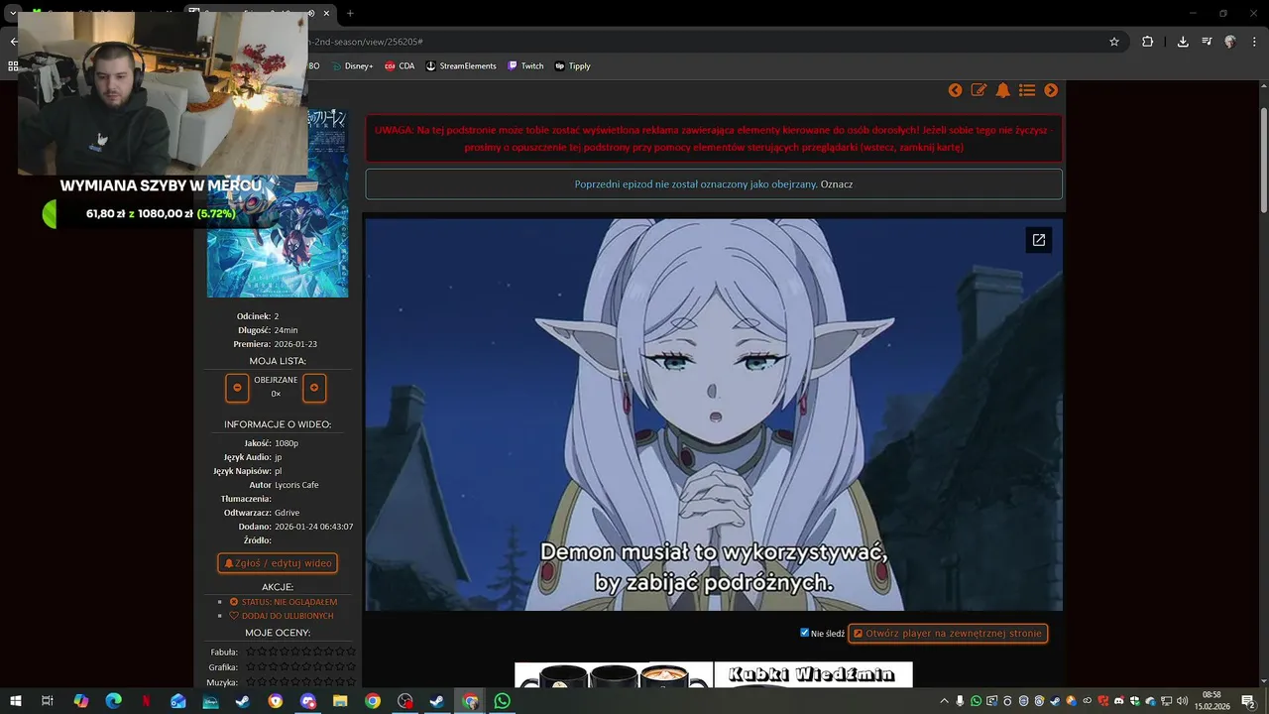Open Windows Start menu
Screen dimensions: 1269x714
pyautogui.click(x=15, y=701)
